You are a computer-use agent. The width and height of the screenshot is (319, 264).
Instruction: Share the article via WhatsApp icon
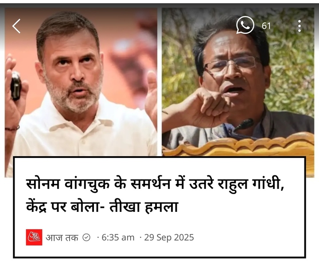245,25
